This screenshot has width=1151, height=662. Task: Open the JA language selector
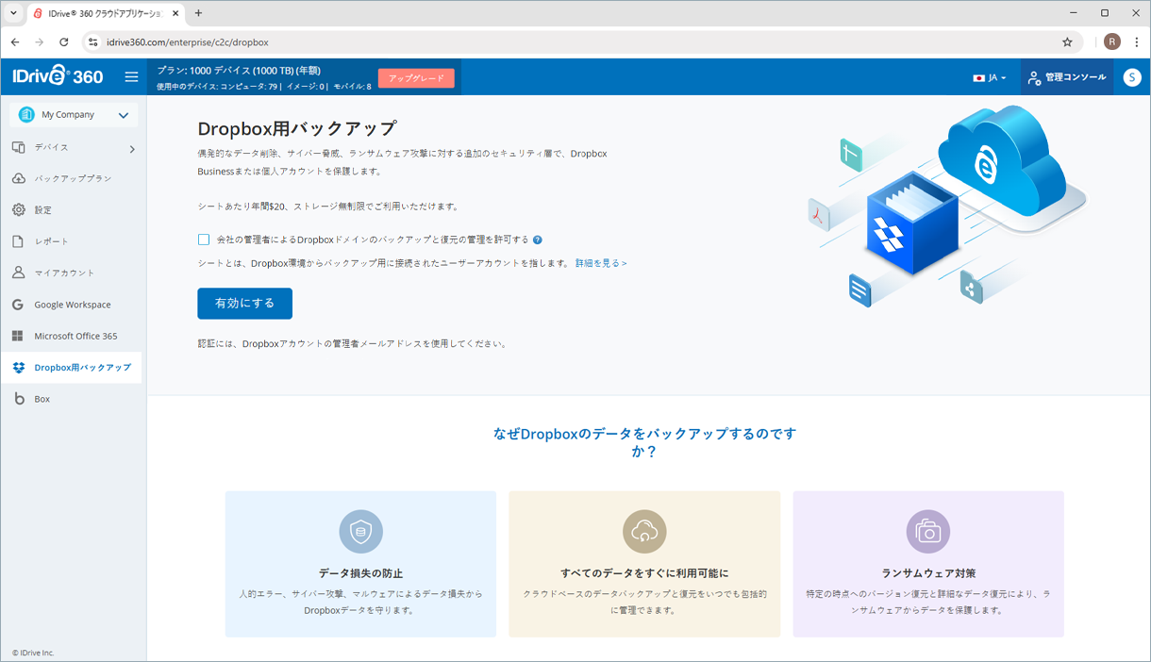point(989,76)
